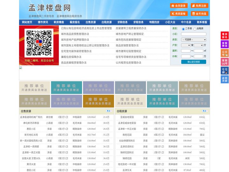The height and width of the screenshot is (172, 229).
Task: Select the 二手房 radio button
Action: pos(183,29)
